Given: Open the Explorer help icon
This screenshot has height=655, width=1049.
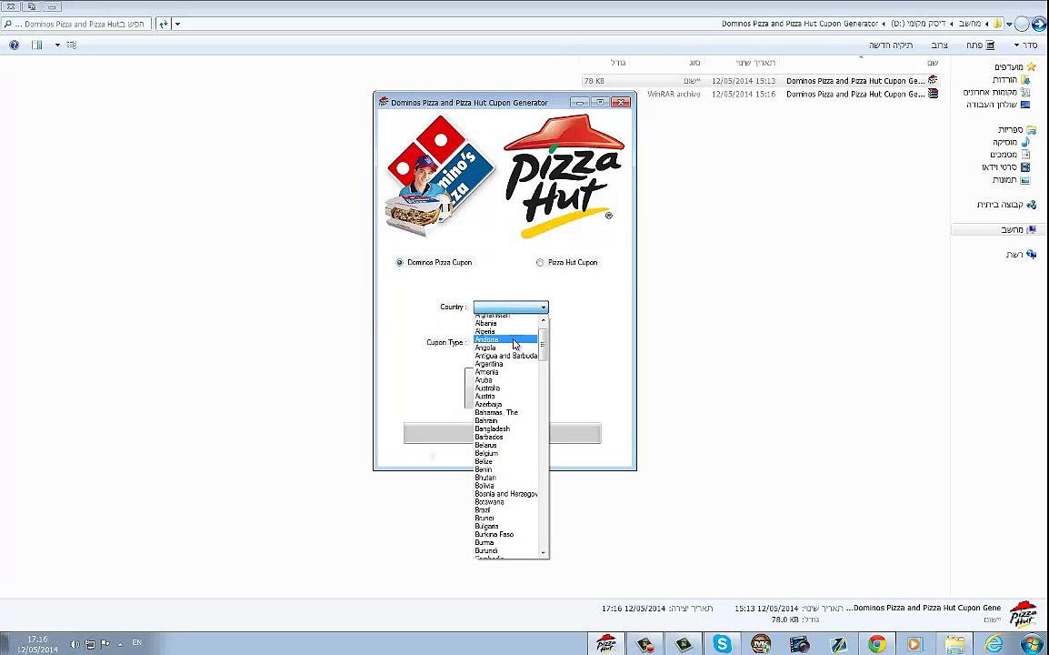Looking at the screenshot, I should (14, 45).
